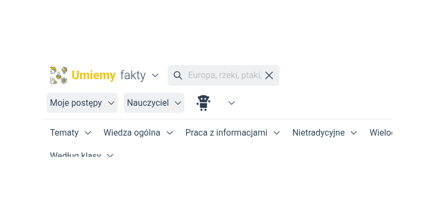Open the Tematy menu
The width and height of the screenshot is (434, 217).
click(65, 133)
